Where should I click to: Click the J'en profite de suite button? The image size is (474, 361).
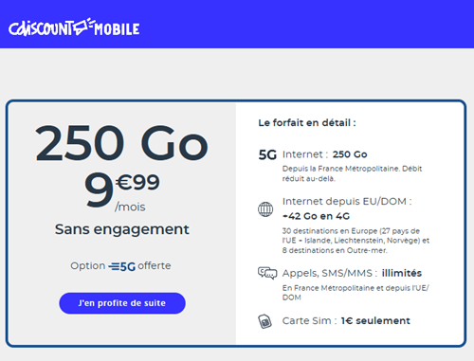[122, 303]
